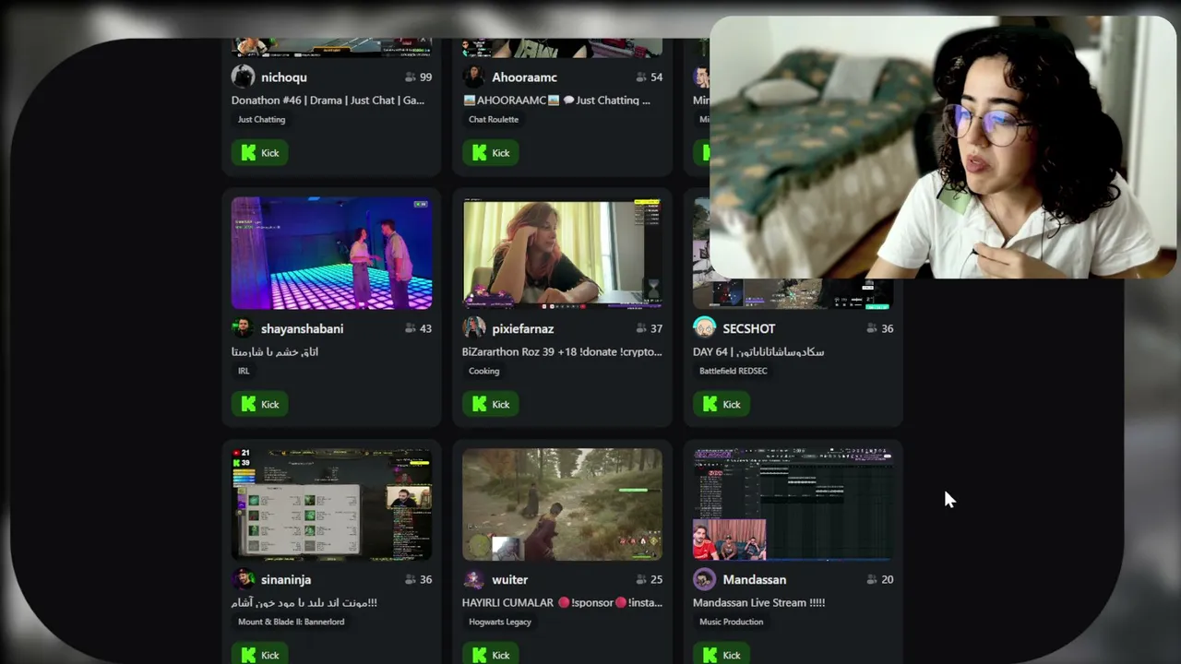This screenshot has height=664, width=1181.
Task: Select the SECSHOT channel avatar
Action: pyautogui.click(x=704, y=328)
